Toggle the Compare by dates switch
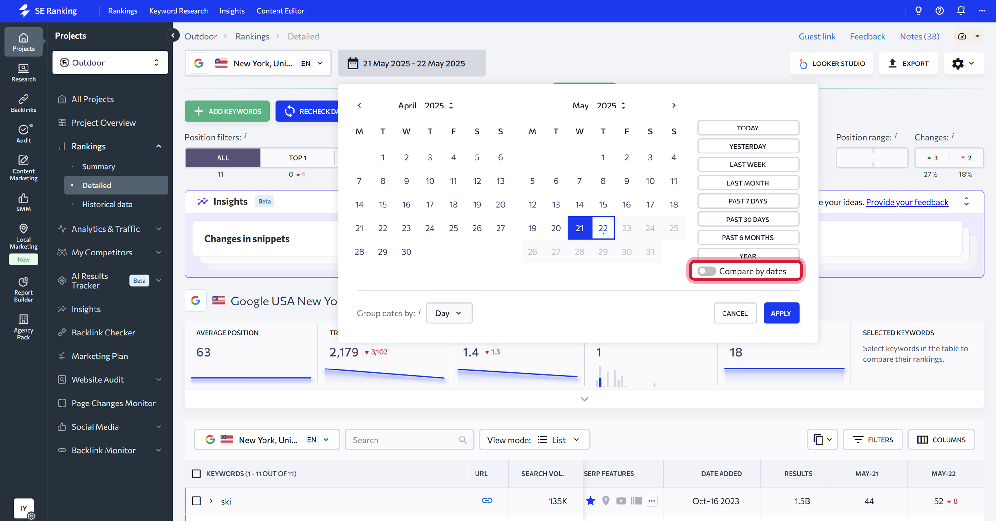Image resolution: width=997 pixels, height=522 pixels. [706, 271]
